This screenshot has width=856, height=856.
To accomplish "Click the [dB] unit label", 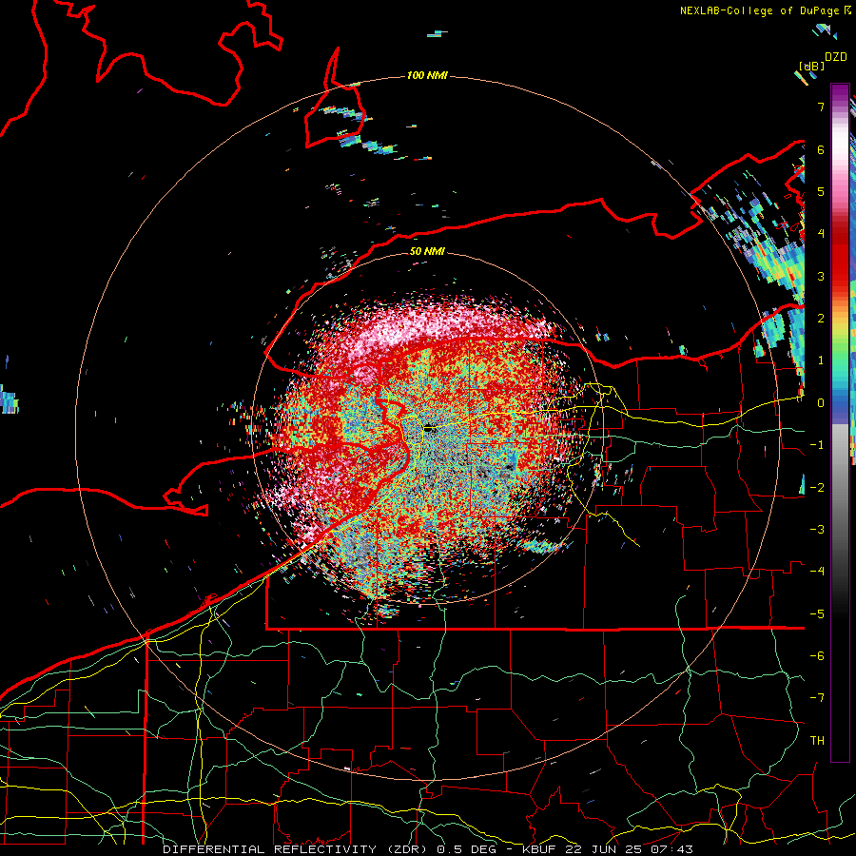I will (x=811, y=66).
